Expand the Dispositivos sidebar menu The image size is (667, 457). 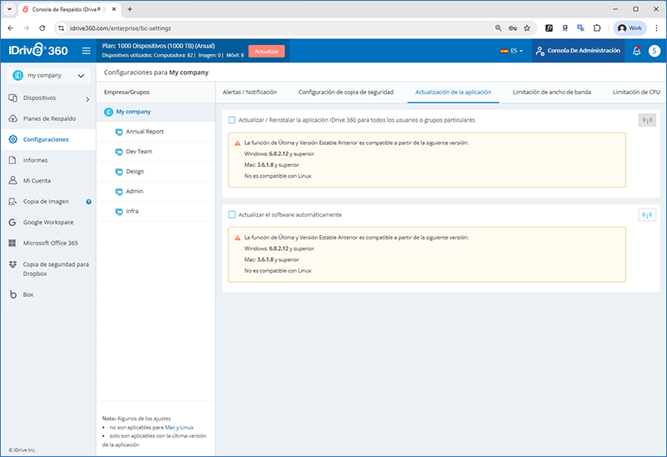click(46, 98)
